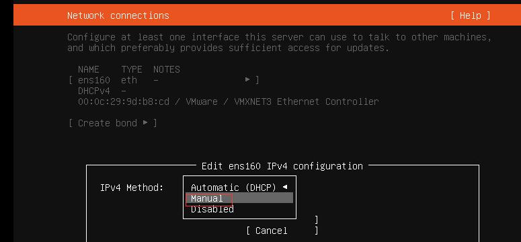The height and width of the screenshot is (242, 521).
Task: Click the Cancel button
Action: (x=282, y=231)
